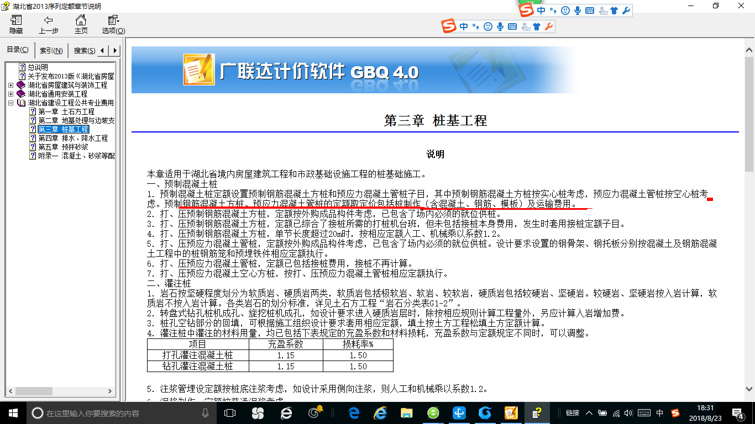Open the 关于发布2013版 topic
The image size is (755, 424).
pos(71,76)
